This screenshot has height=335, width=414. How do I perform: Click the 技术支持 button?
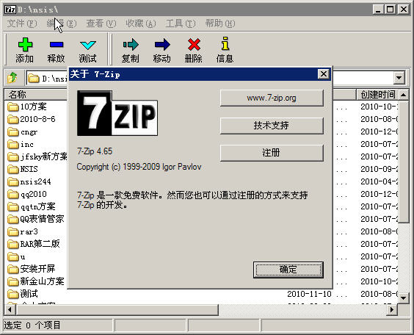[272, 126]
